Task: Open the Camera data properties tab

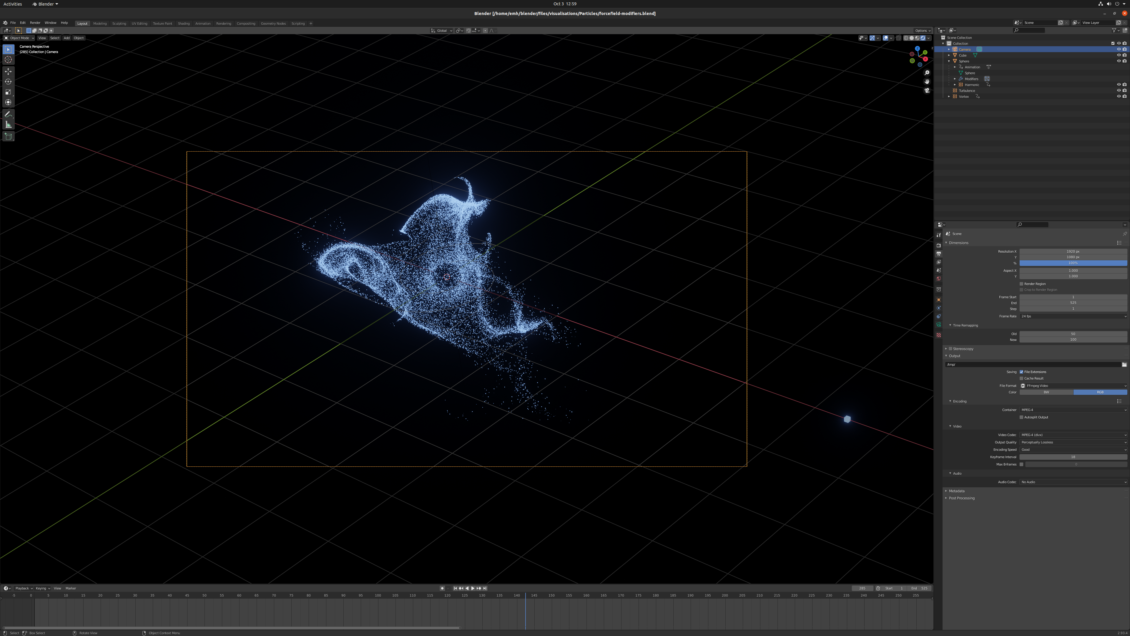Action: tap(939, 325)
